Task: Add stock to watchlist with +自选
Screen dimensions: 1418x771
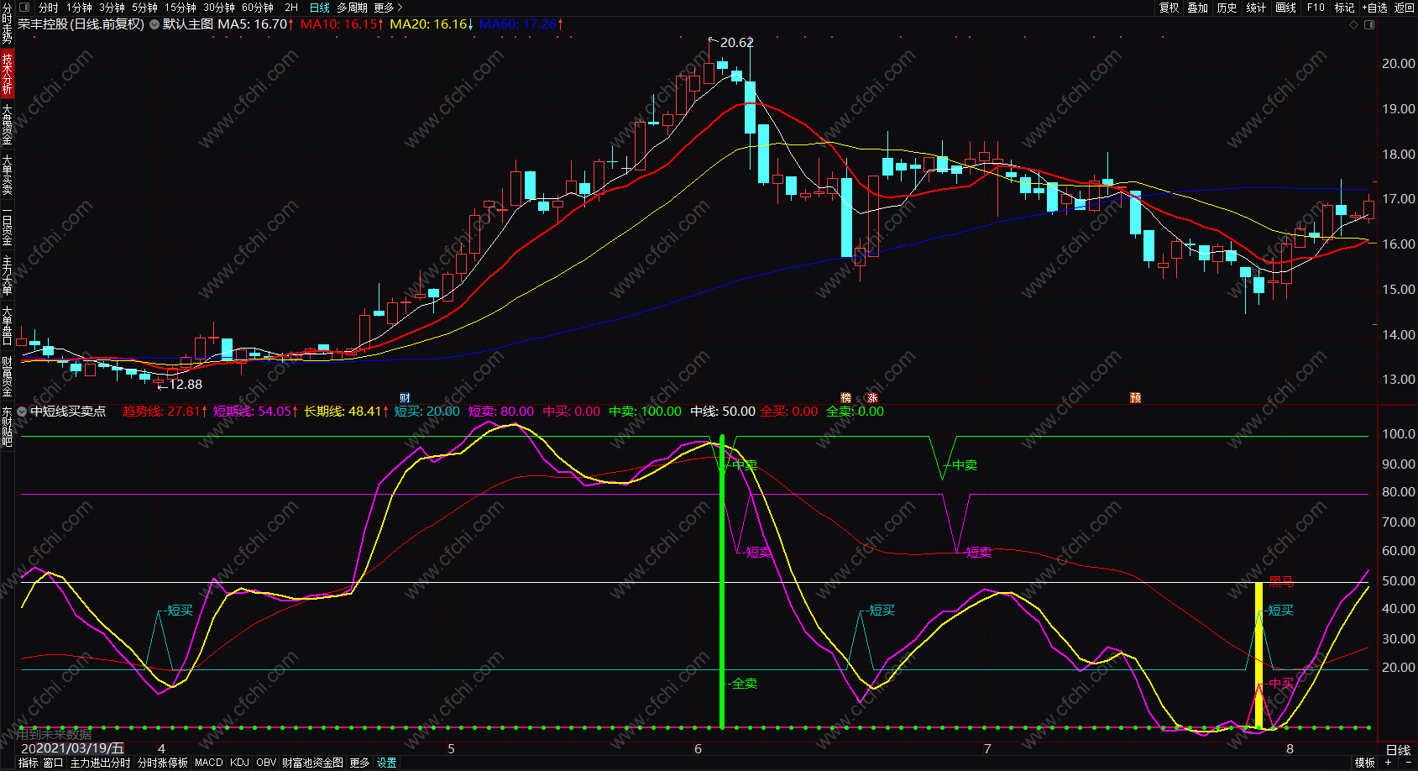Action: 1374,8
